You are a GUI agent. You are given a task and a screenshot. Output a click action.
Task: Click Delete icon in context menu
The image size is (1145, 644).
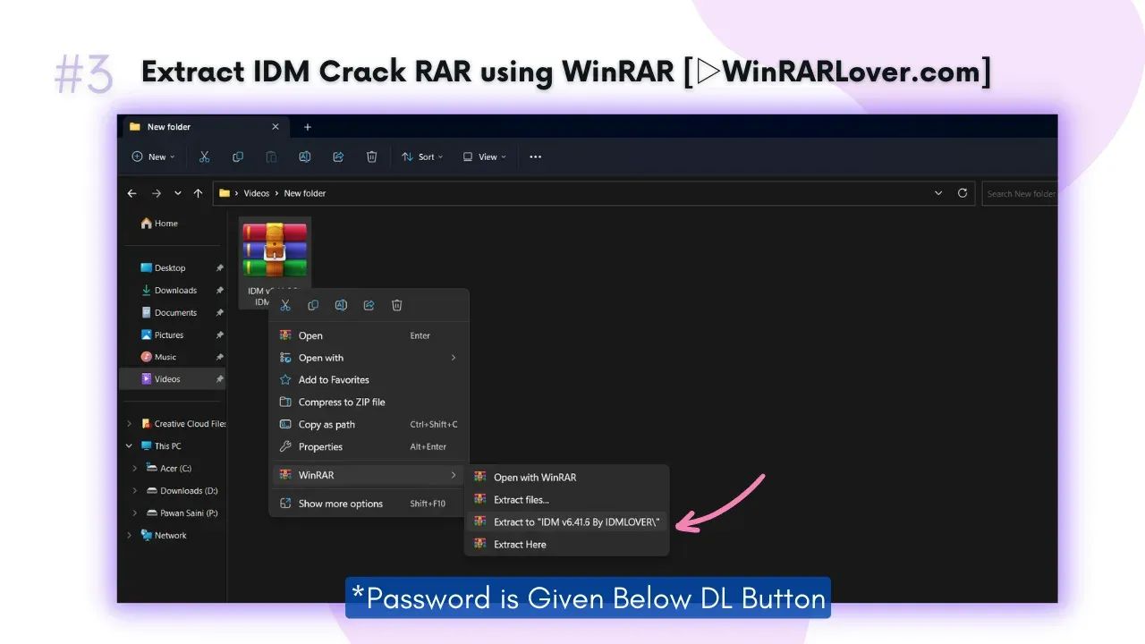396,306
